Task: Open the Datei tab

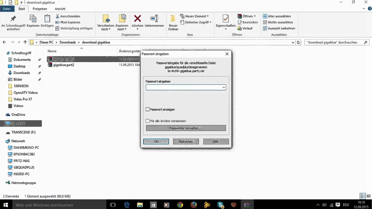Action: tap(7, 9)
